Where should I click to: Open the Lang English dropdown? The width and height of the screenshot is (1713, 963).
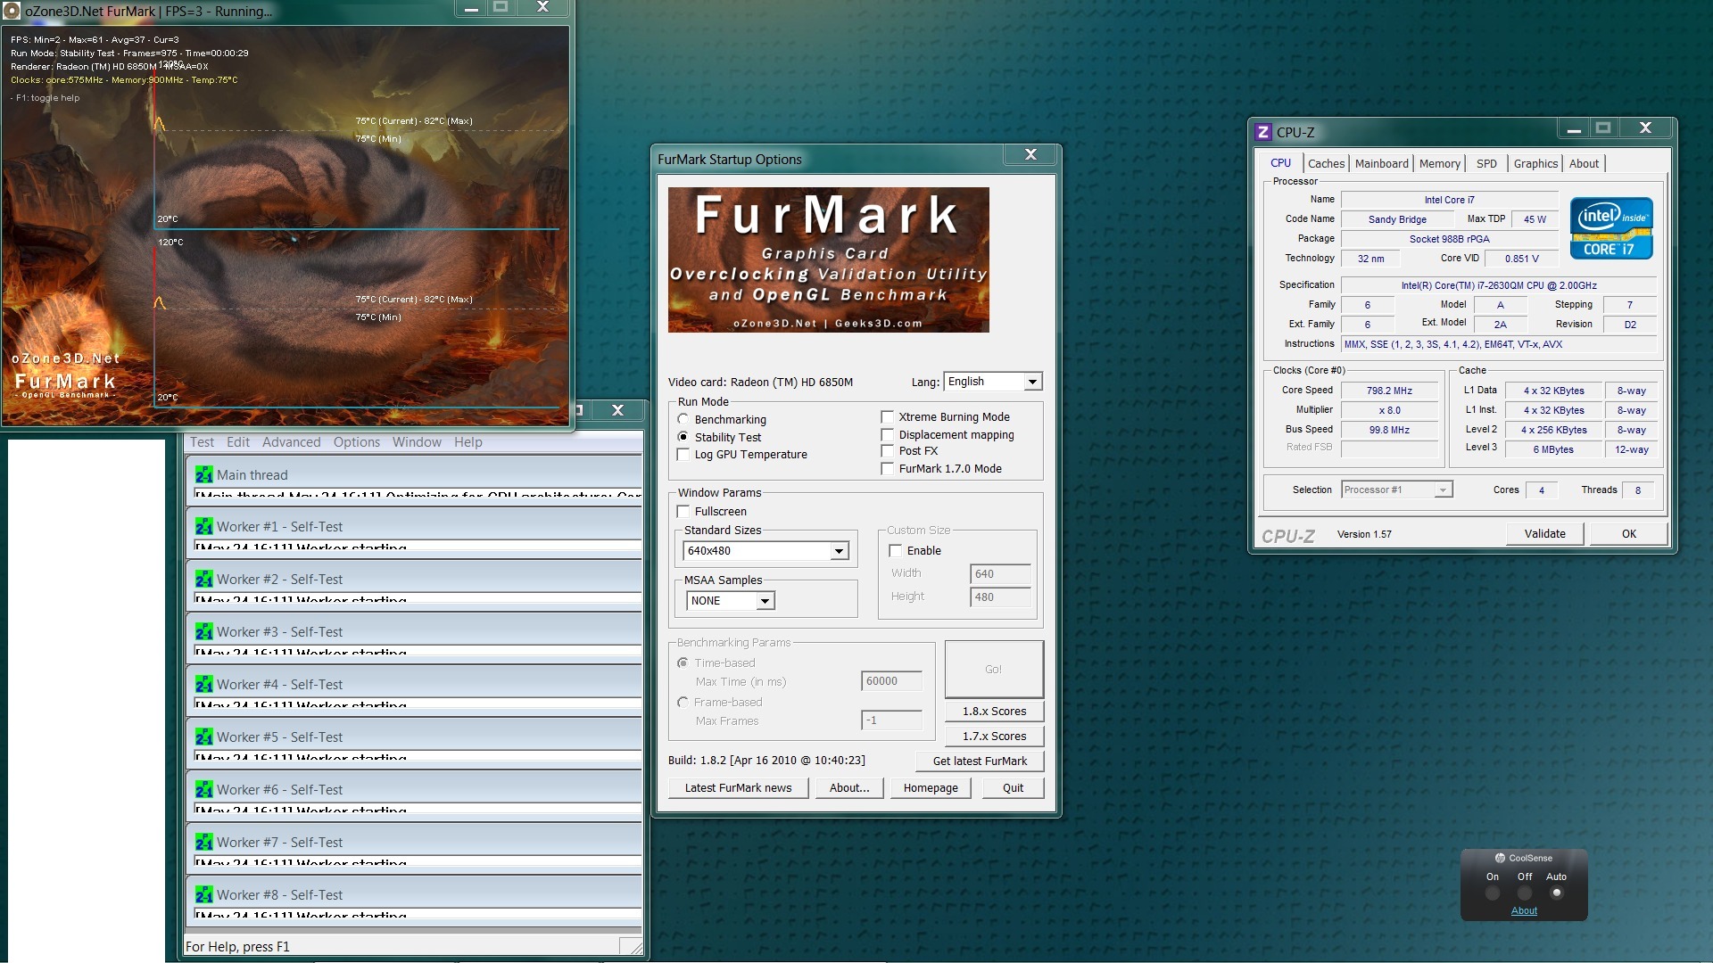pyautogui.click(x=992, y=382)
